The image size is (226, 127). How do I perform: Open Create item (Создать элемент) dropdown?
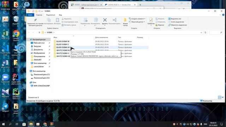coord(137,19)
